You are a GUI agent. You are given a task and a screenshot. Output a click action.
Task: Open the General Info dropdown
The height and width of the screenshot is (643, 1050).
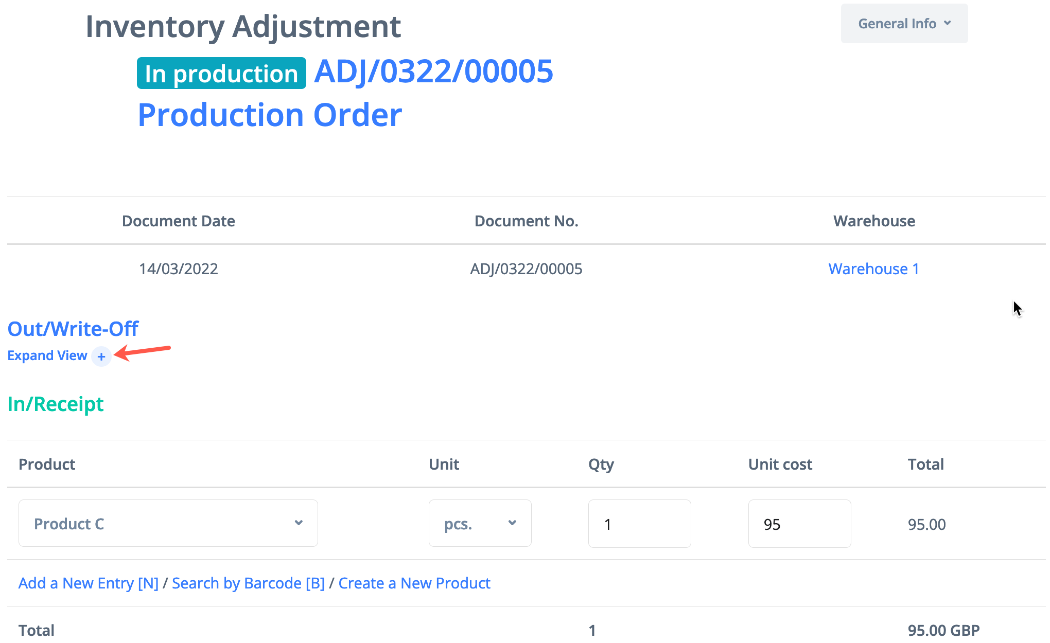[x=904, y=24]
